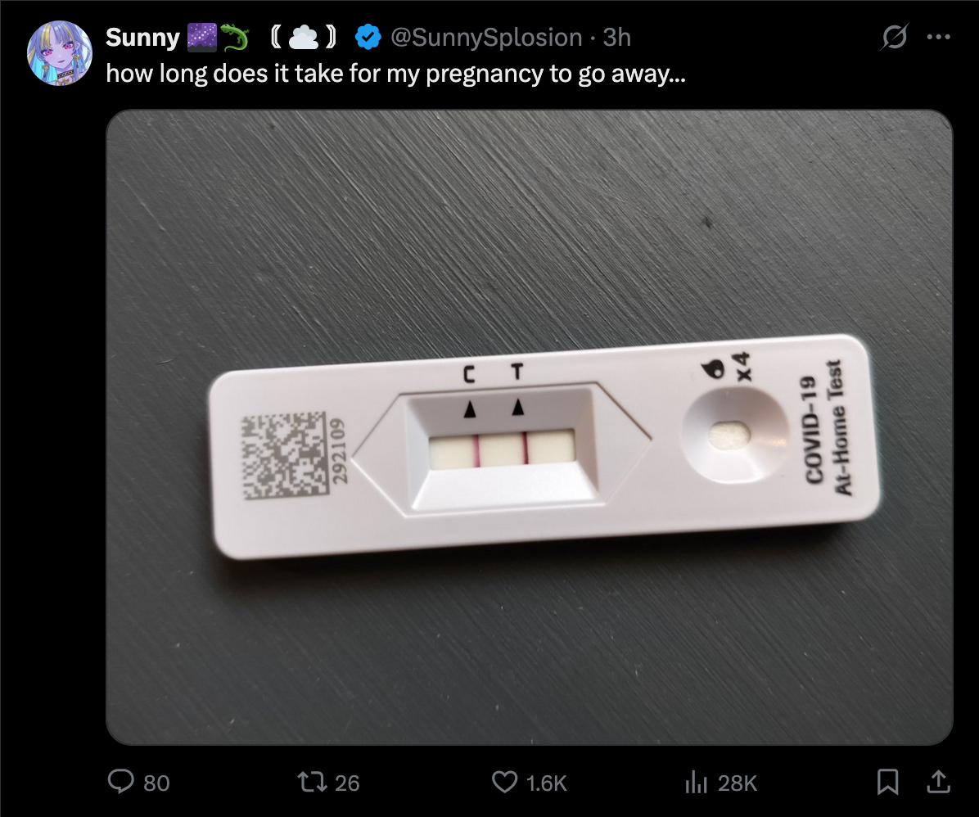Click the 3h post timestamp

pos(616,37)
